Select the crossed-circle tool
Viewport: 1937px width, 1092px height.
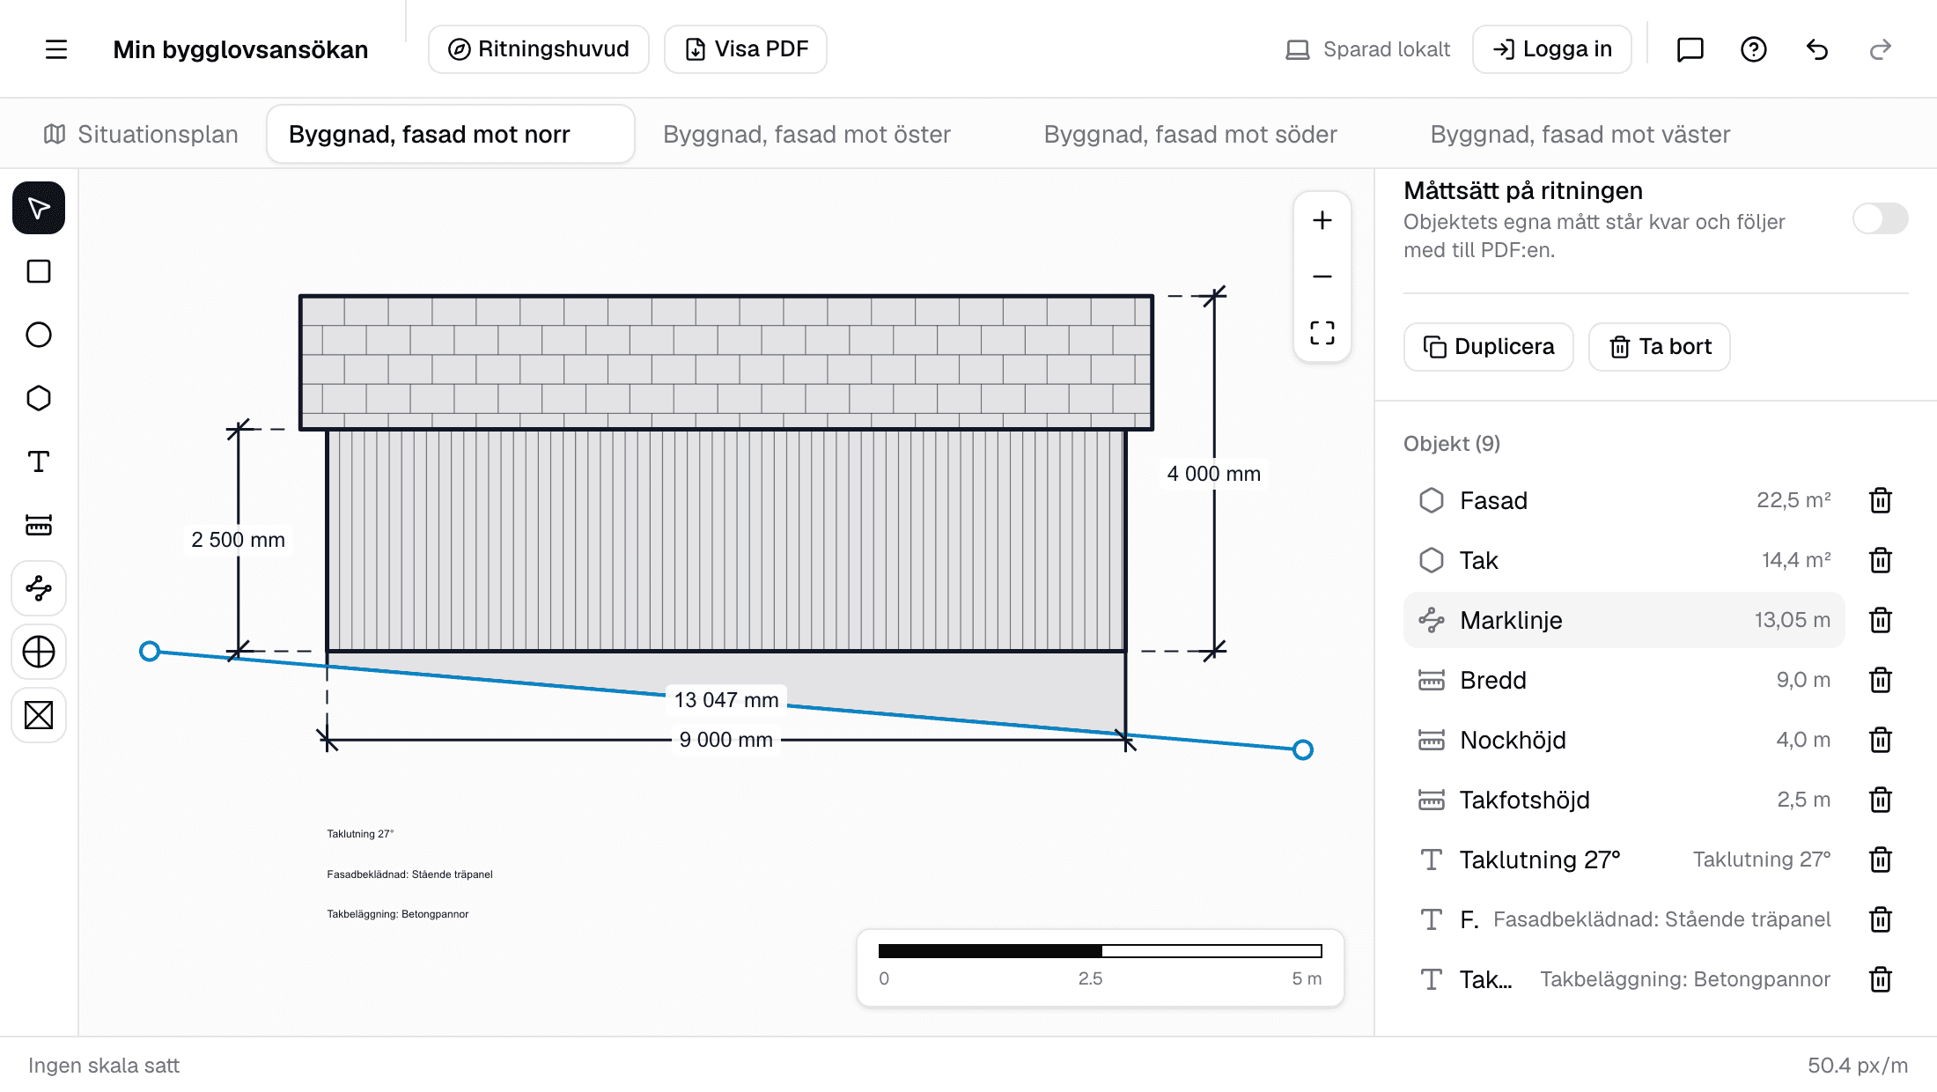39,652
